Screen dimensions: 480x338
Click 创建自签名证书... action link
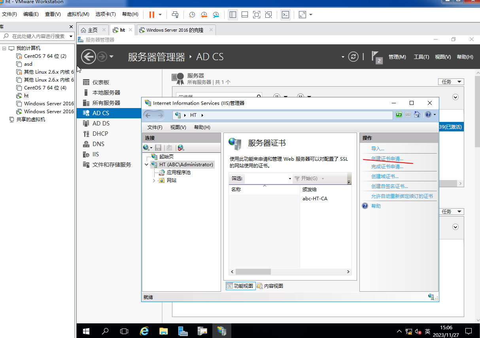click(x=389, y=186)
